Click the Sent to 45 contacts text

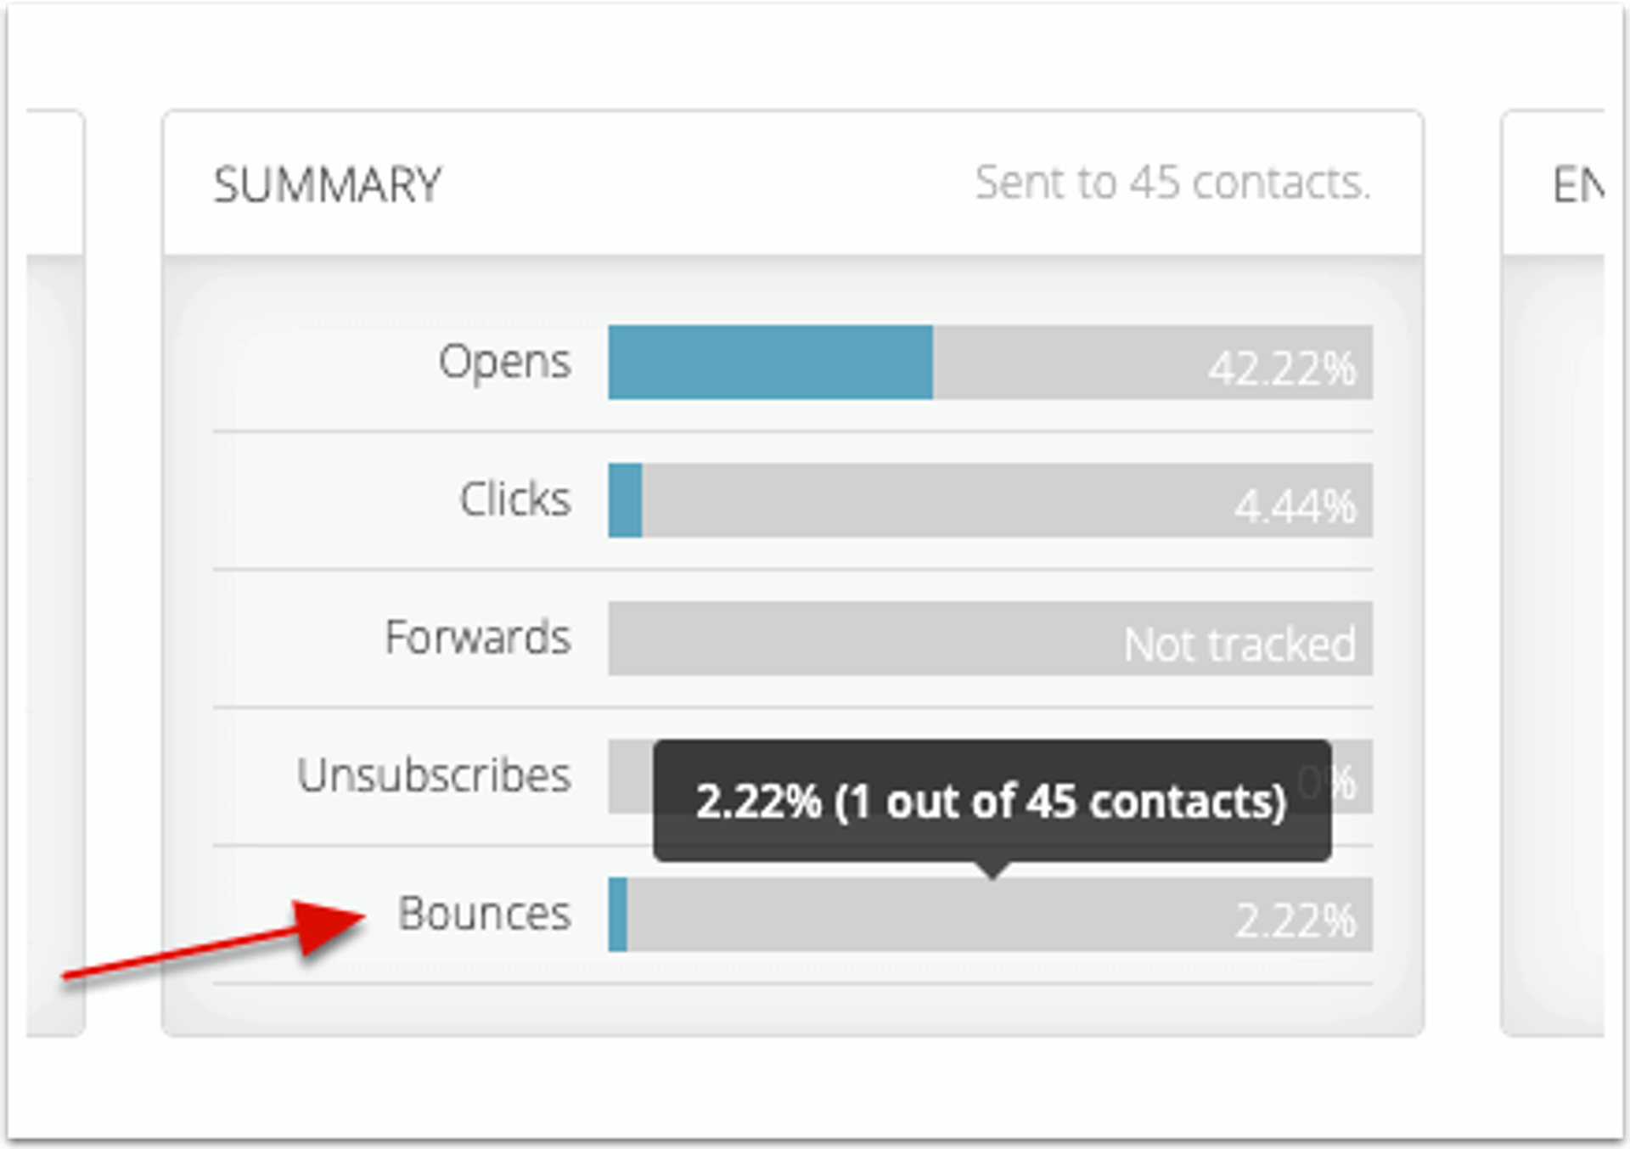coord(1172,183)
